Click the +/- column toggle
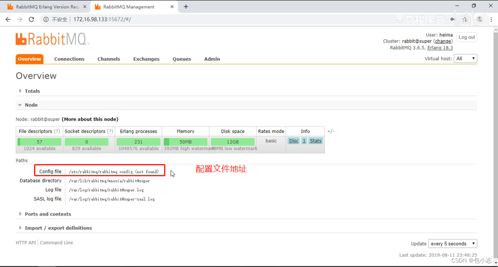Screen dimensions: 498x267 (x=331, y=131)
